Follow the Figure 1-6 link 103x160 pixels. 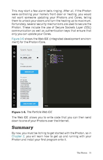18,39
